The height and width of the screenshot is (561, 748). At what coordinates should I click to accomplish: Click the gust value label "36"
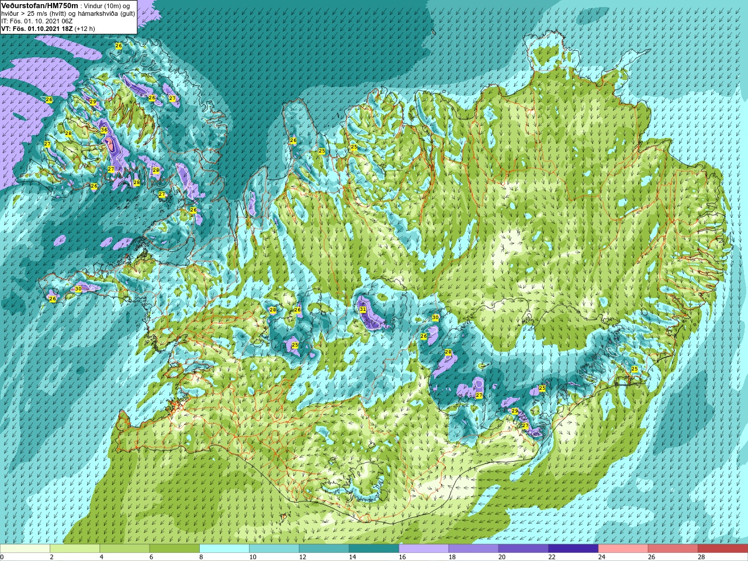pos(104,130)
